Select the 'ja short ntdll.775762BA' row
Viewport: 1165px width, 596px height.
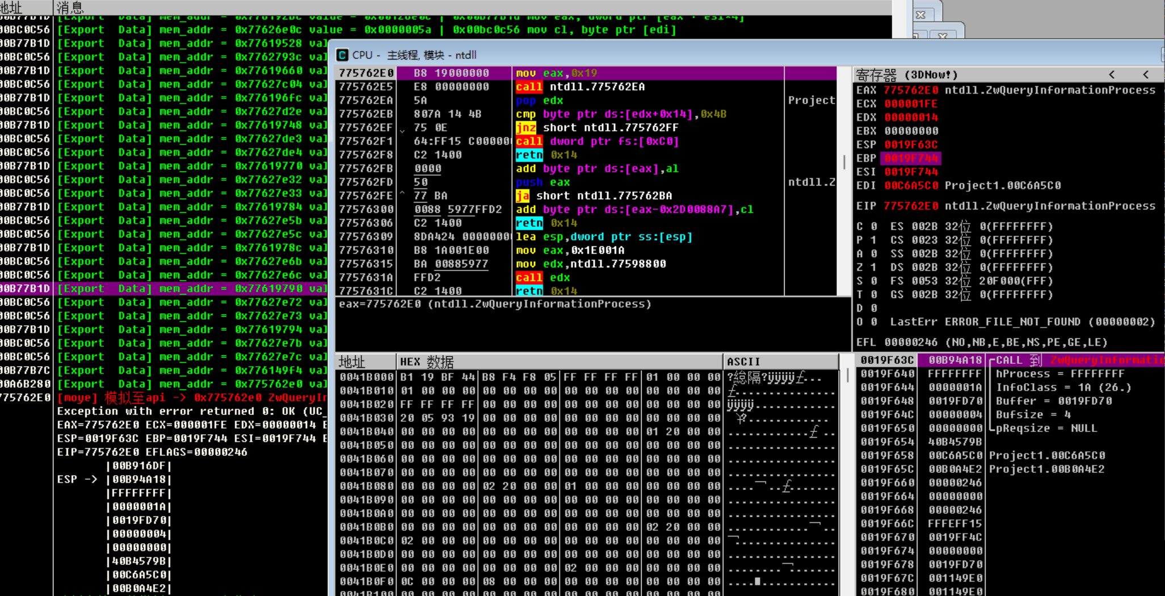pyautogui.click(x=586, y=196)
